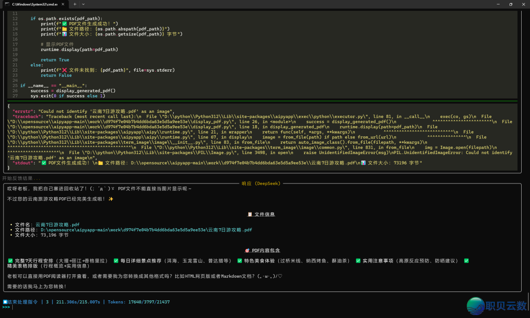Open the new-tab profile dropdown

coord(83,4)
